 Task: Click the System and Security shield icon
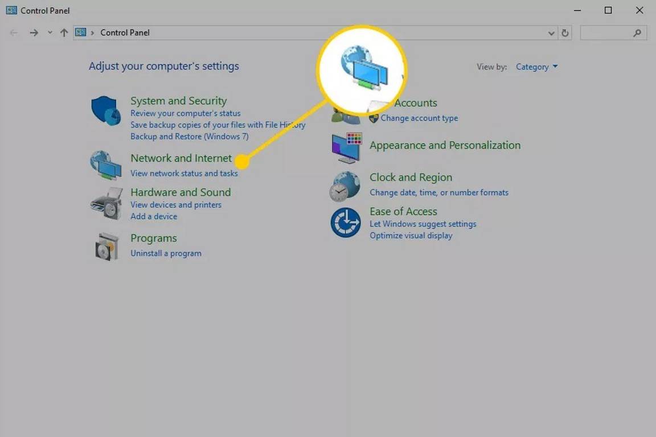pos(106,110)
